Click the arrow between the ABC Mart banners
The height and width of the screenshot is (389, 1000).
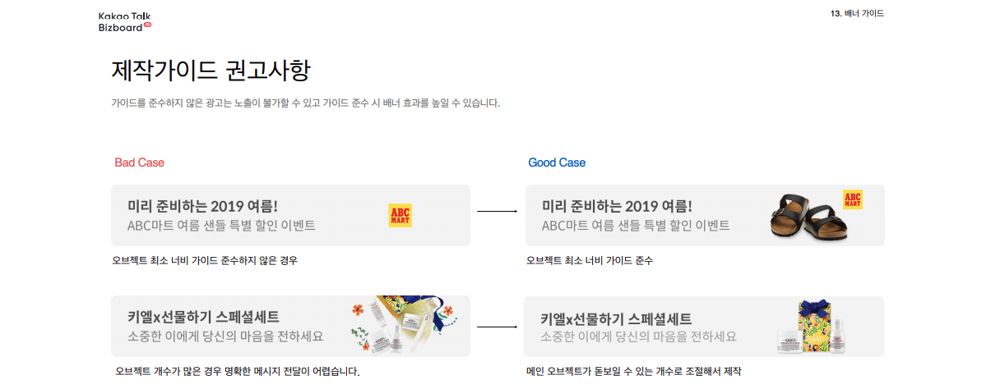(498, 212)
